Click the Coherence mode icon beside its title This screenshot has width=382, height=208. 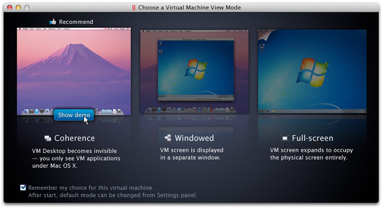pyautogui.click(x=47, y=138)
